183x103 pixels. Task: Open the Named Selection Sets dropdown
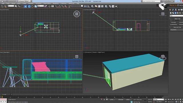point(77,6)
